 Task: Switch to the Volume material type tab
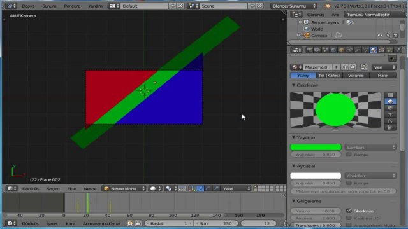pos(356,75)
